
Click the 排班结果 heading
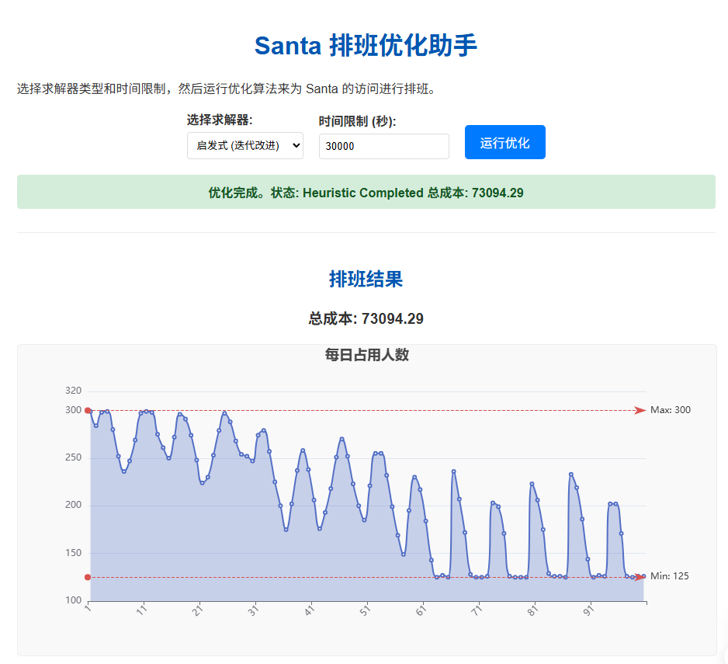[x=366, y=280]
